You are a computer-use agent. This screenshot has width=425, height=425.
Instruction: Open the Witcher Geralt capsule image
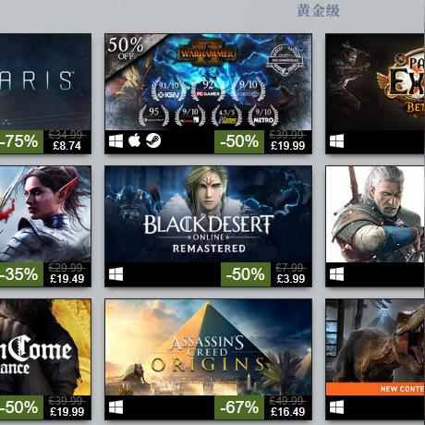(x=375, y=214)
